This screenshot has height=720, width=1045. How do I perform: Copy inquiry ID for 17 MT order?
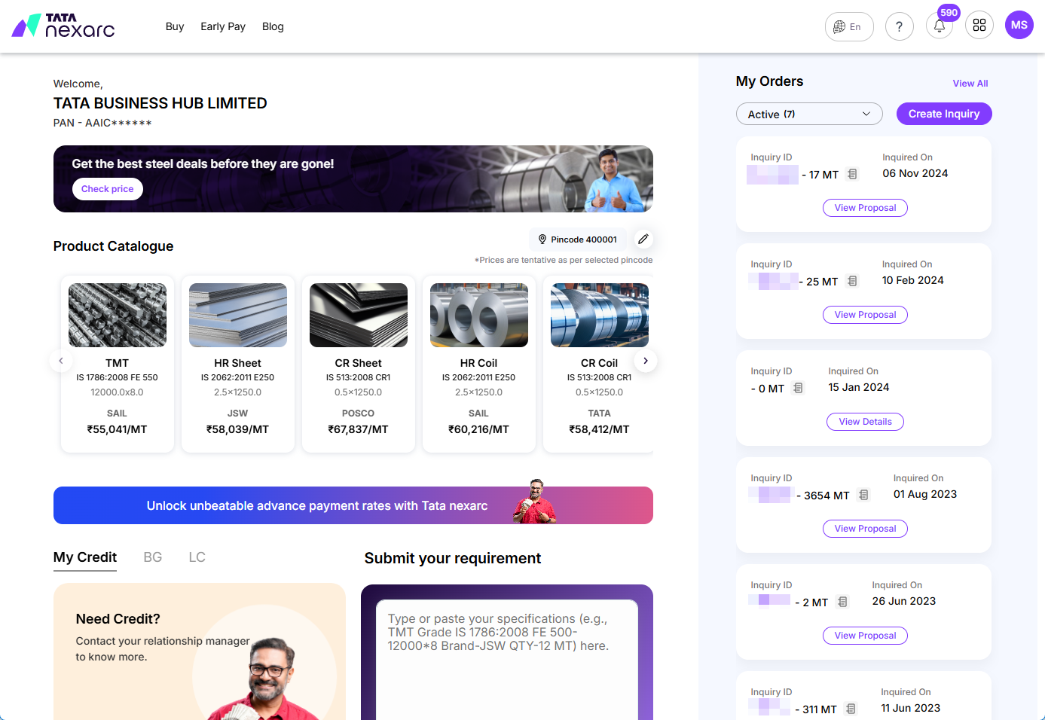click(x=852, y=174)
